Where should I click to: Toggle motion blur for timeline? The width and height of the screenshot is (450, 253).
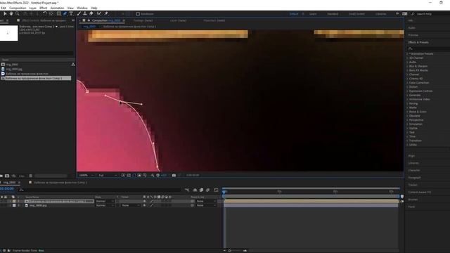208,190
